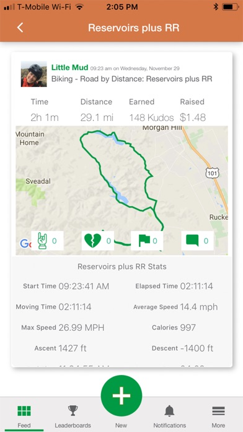Tap the Reservoirs plus RR Stats heading

(122, 266)
